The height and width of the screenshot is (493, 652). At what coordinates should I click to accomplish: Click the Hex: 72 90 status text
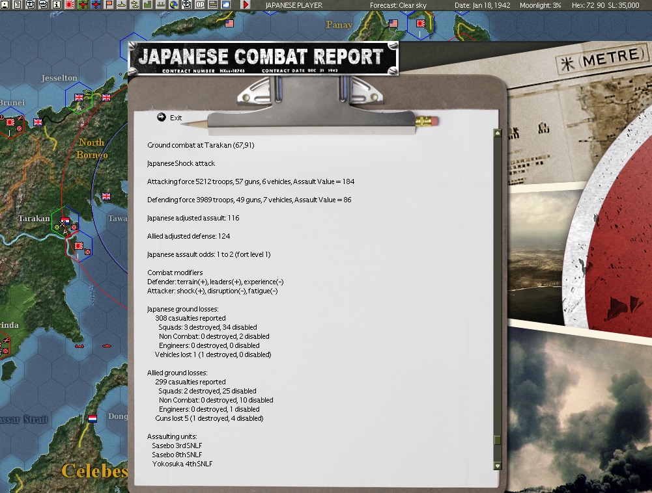(x=588, y=5)
